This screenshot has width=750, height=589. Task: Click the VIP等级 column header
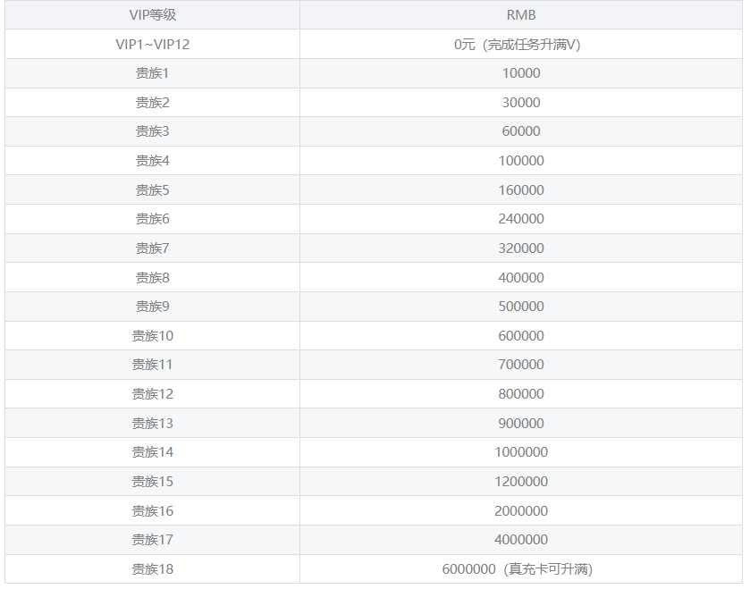pos(152,15)
